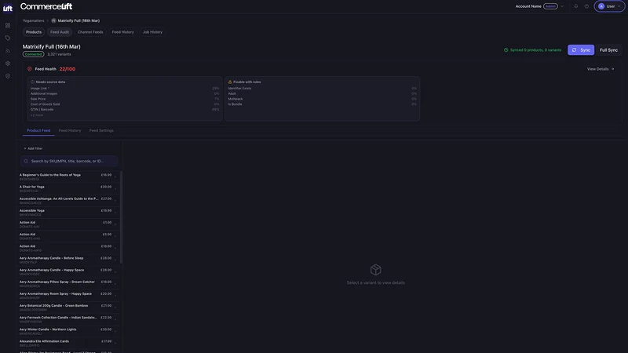Click the Image Link health row
This screenshot has height=353, width=628.
click(x=125, y=89)
